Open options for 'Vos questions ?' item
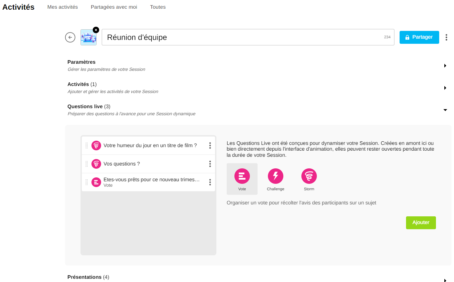 click(x=210, y=164)
